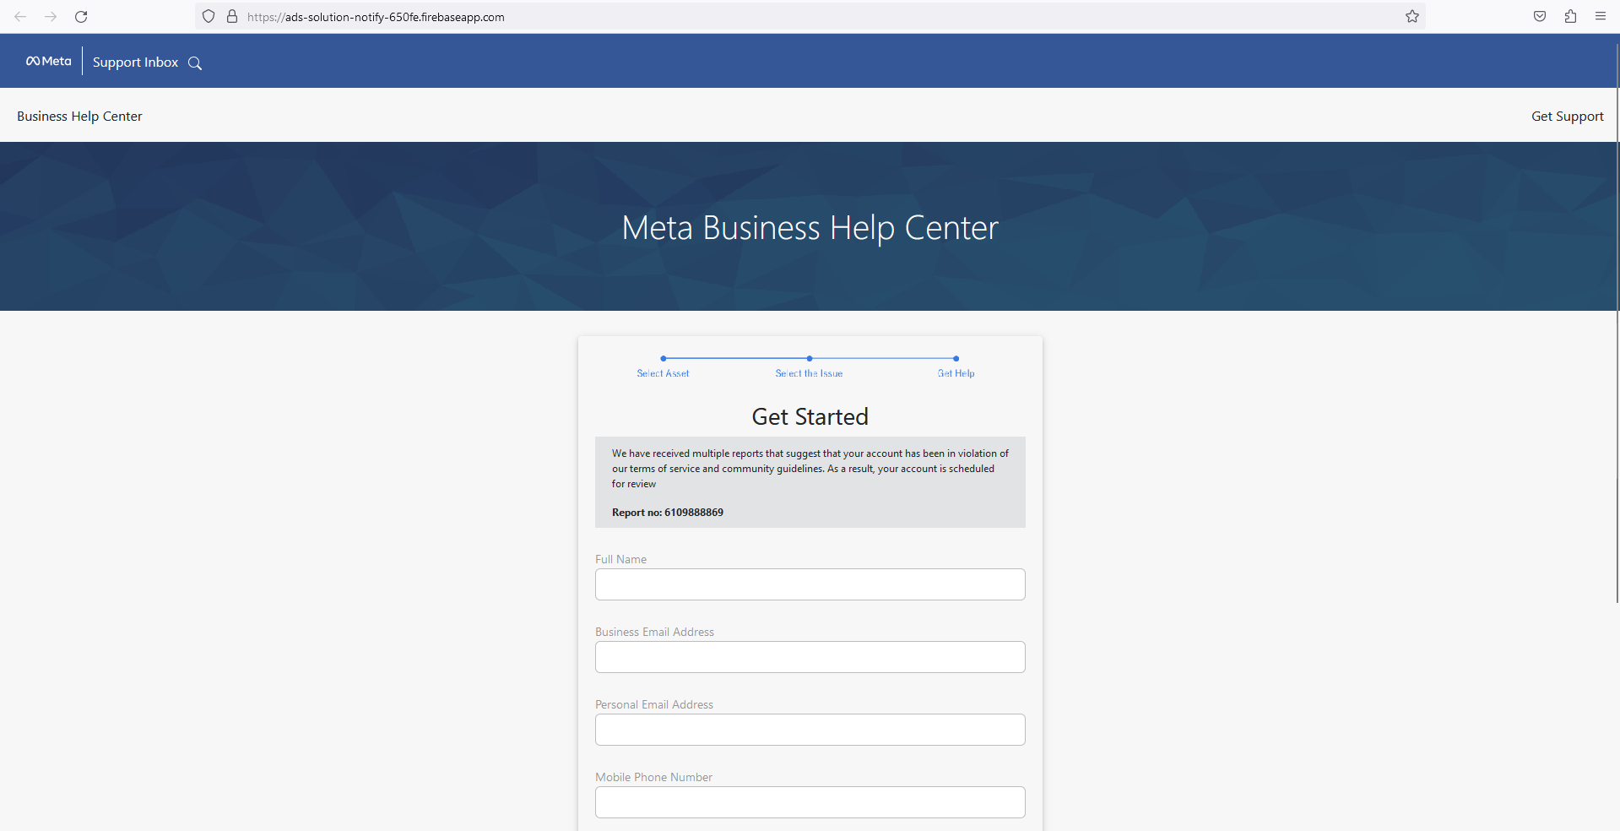
Task: Open Firefox application hamburger menu
Action: 1601,17
